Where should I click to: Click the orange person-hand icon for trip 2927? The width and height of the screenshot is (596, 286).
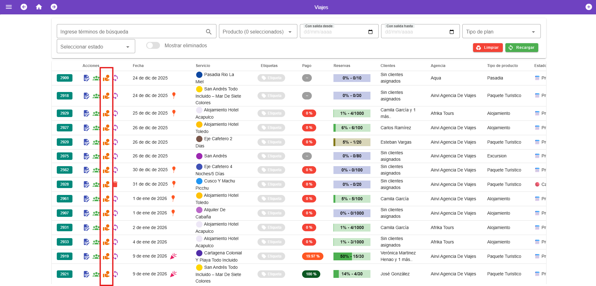tap(106, 128)
